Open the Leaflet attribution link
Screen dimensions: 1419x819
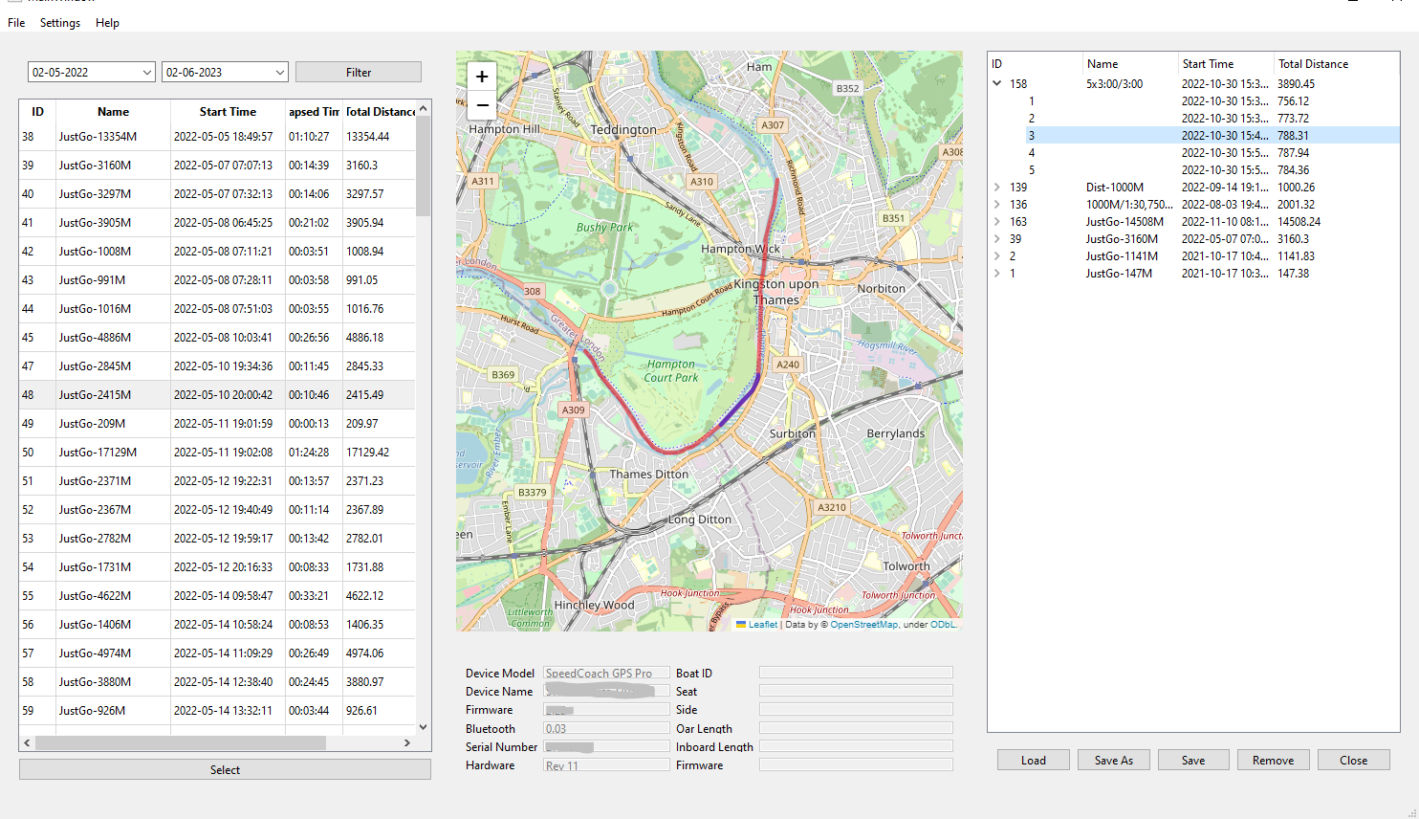(762, 625)
